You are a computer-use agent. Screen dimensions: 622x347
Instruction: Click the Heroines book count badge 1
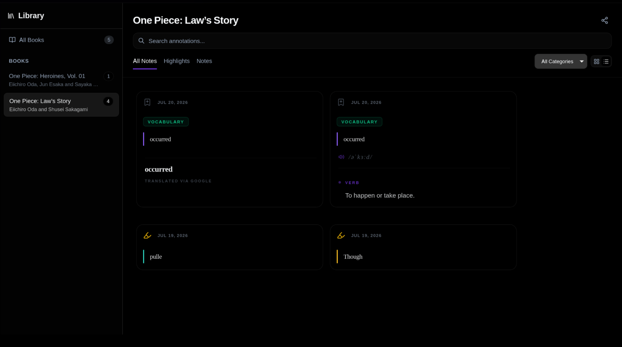tap(108, 76)
